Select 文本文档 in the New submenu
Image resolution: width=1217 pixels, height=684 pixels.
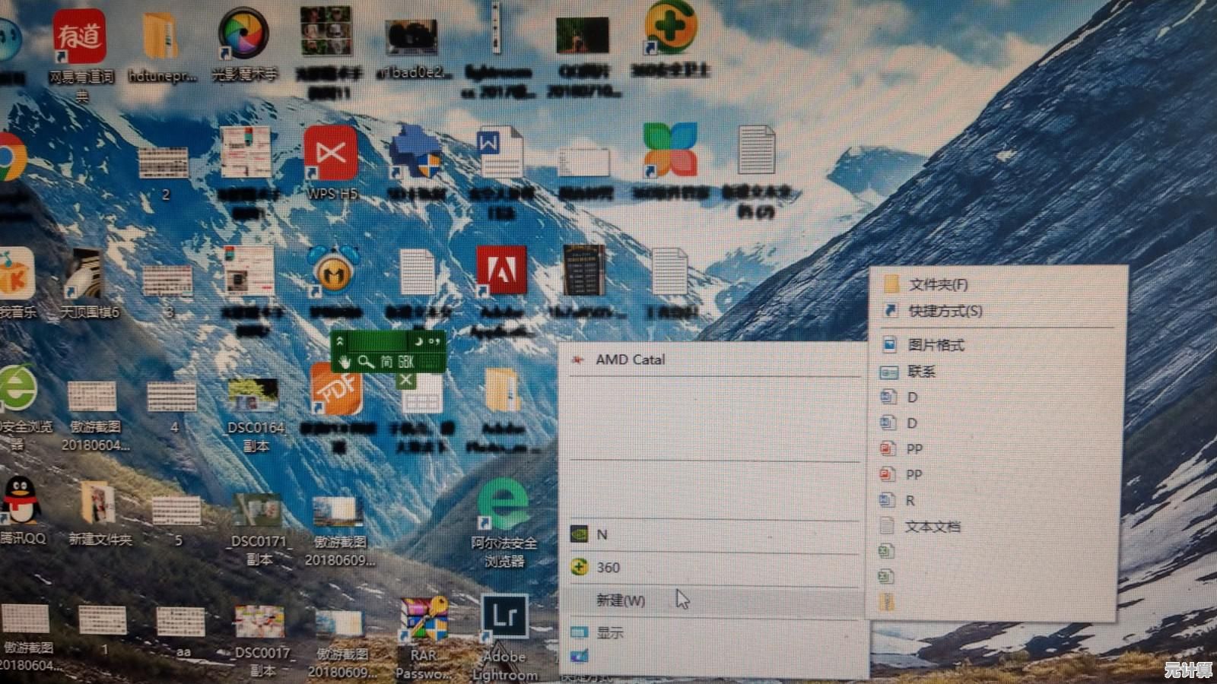click(932, 526)
